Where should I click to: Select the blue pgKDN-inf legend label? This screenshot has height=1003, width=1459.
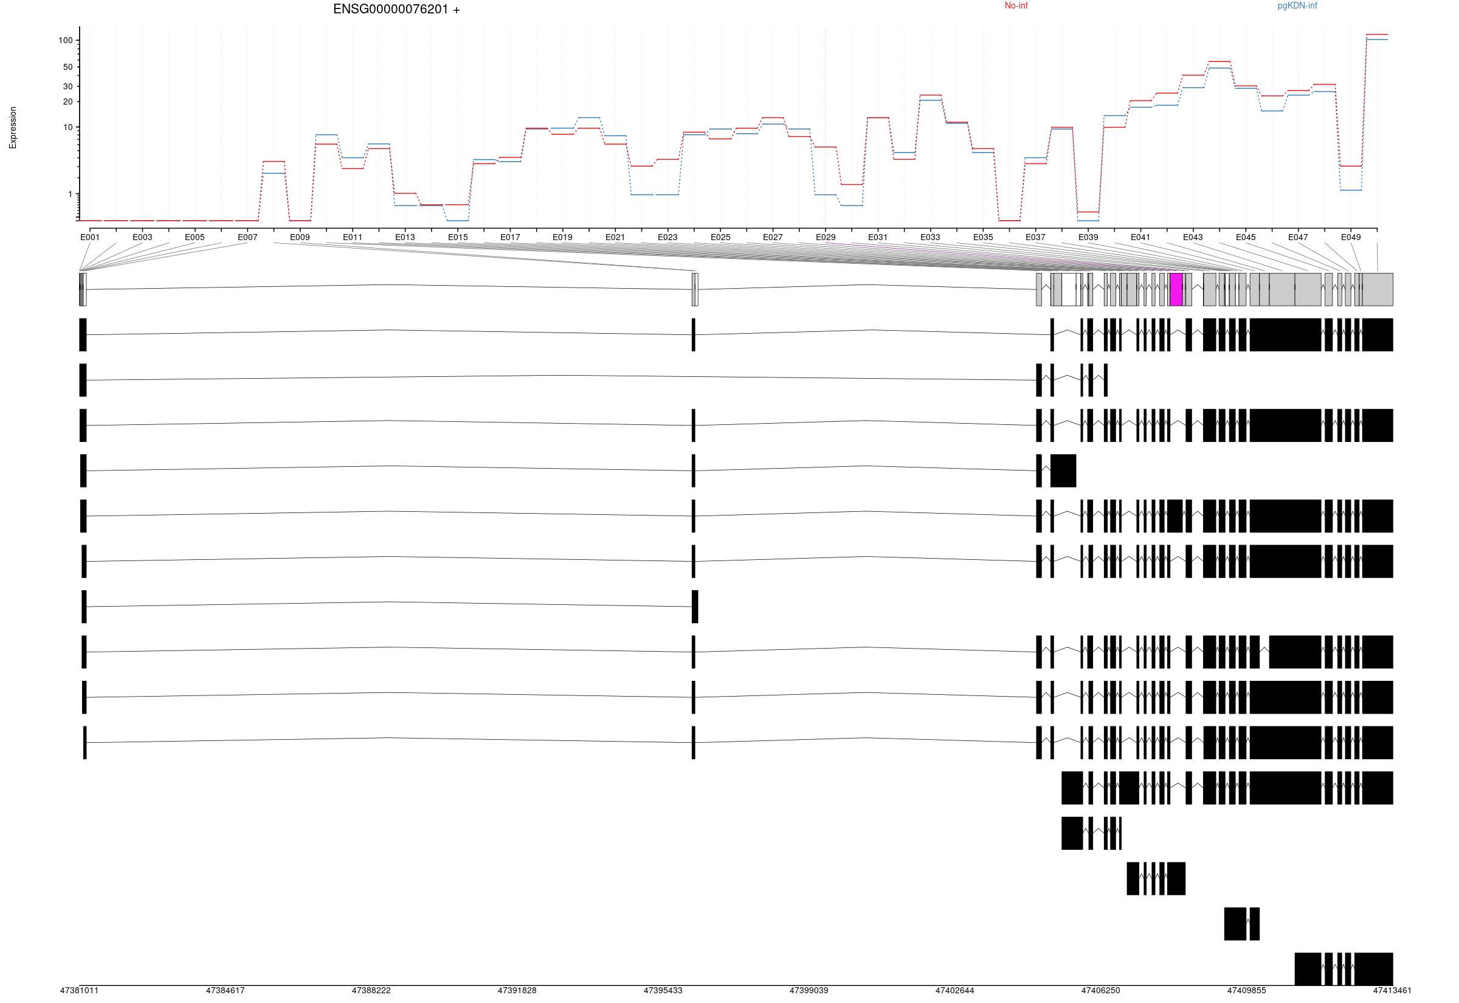[x=1297, y=5]
